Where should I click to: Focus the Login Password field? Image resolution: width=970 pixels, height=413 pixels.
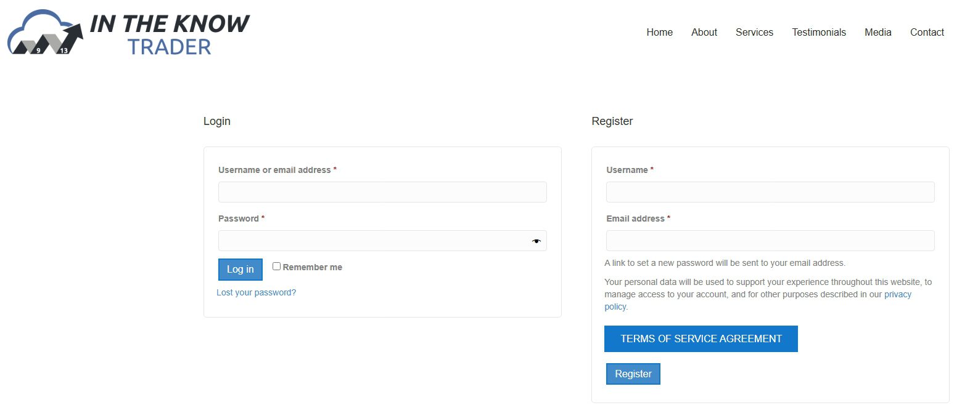pos(382,241)
